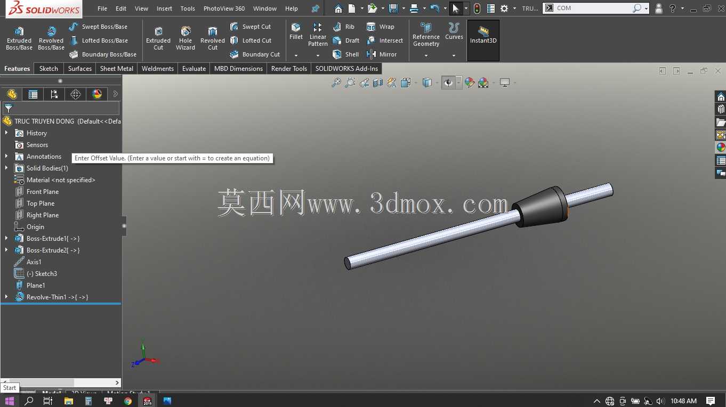Apply the Fillet tool
The image size is (726, 407).
(x=296, y=32)
